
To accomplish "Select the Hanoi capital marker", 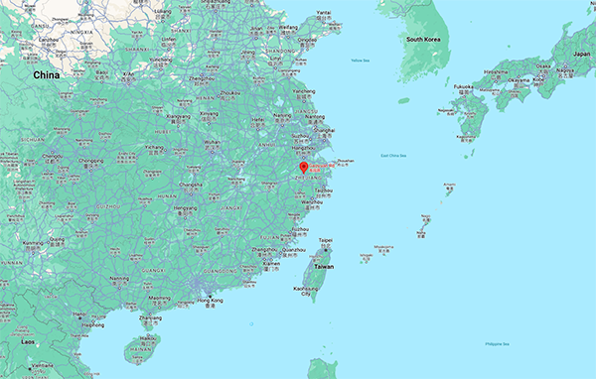I will pyautogui.click(x=79, y=317).
